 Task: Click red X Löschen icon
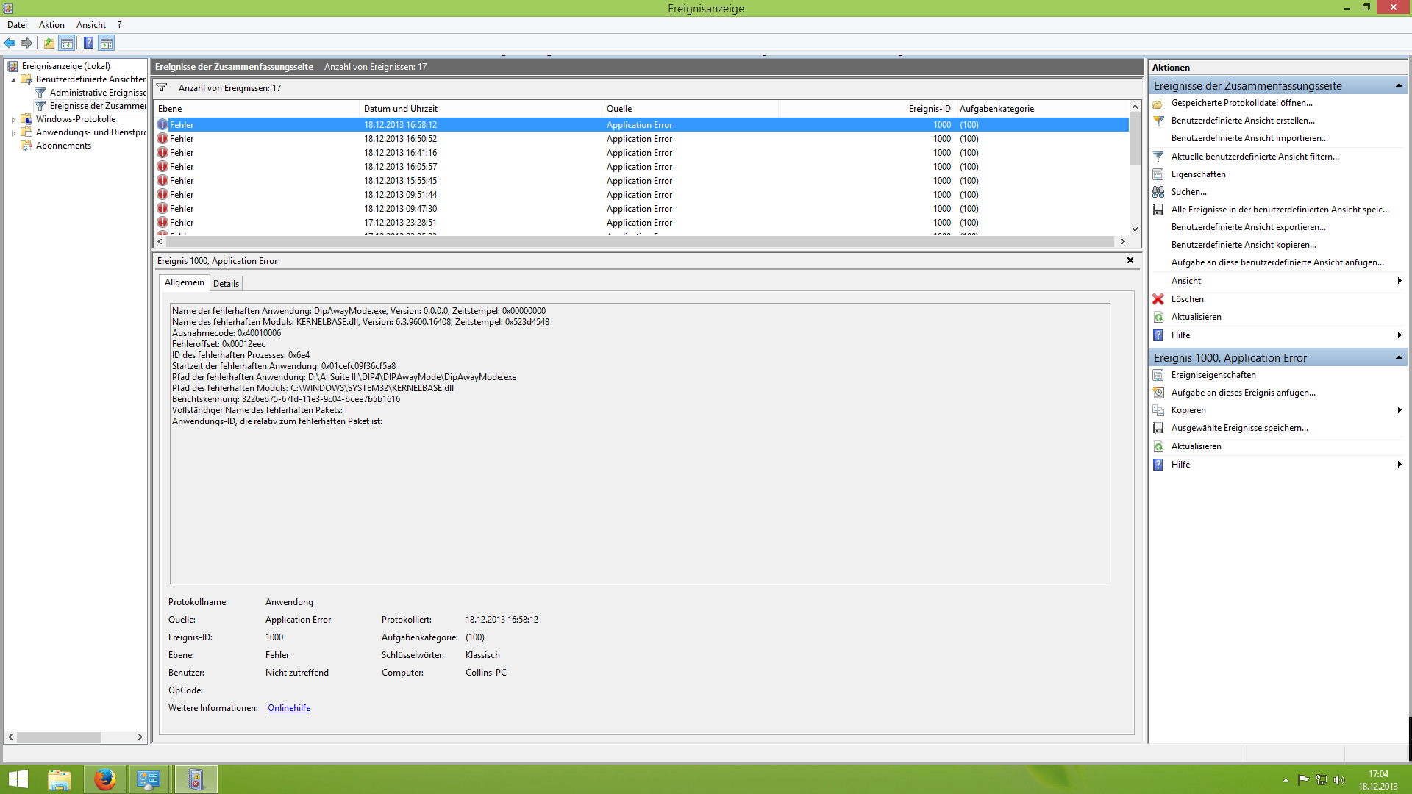click(1158, 299)
